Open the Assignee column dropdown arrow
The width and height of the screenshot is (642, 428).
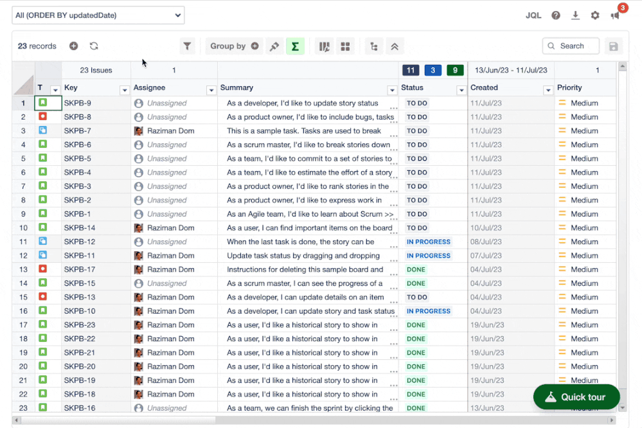(x=211, y=90)
